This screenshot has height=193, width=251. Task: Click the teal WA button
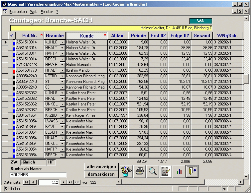point(201,21)
